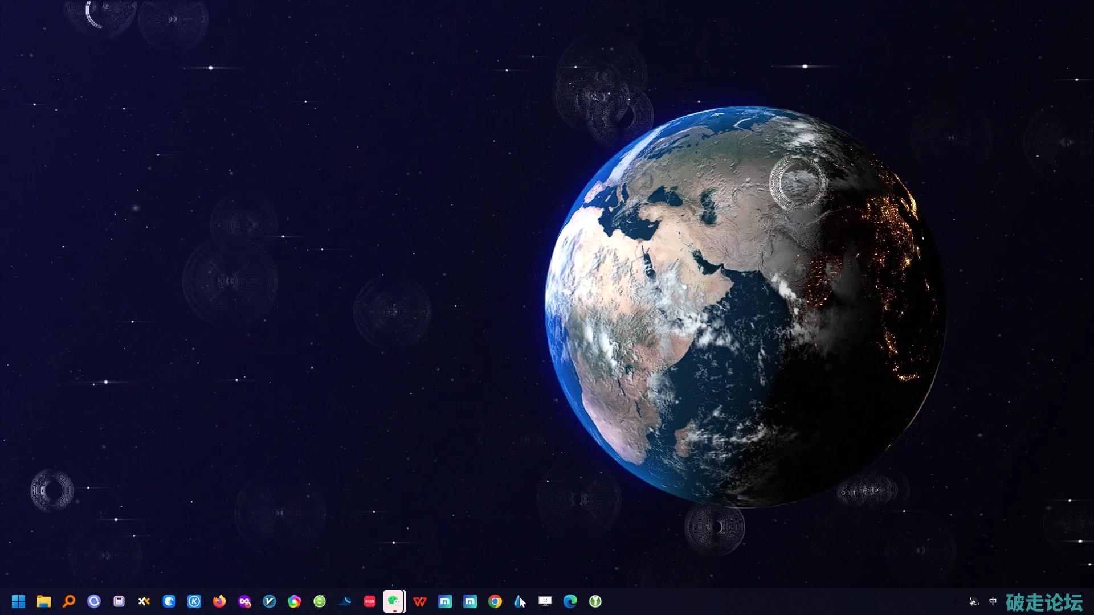
Task: Open the purple infinity-symbol app icon
Action: pyautogui.click(x=244, y=601)
